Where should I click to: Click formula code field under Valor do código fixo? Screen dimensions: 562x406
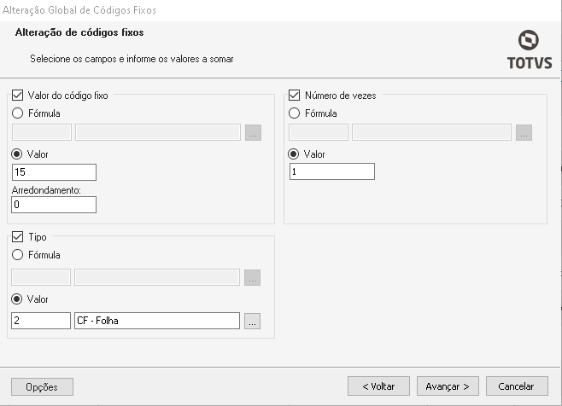[42, 132]
